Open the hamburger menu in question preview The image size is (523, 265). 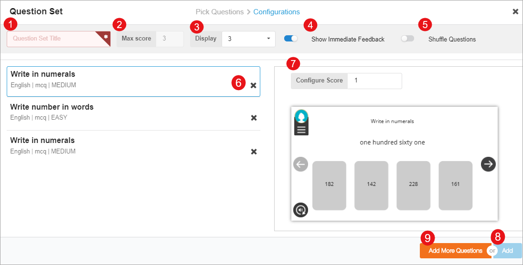coord(301,129)
